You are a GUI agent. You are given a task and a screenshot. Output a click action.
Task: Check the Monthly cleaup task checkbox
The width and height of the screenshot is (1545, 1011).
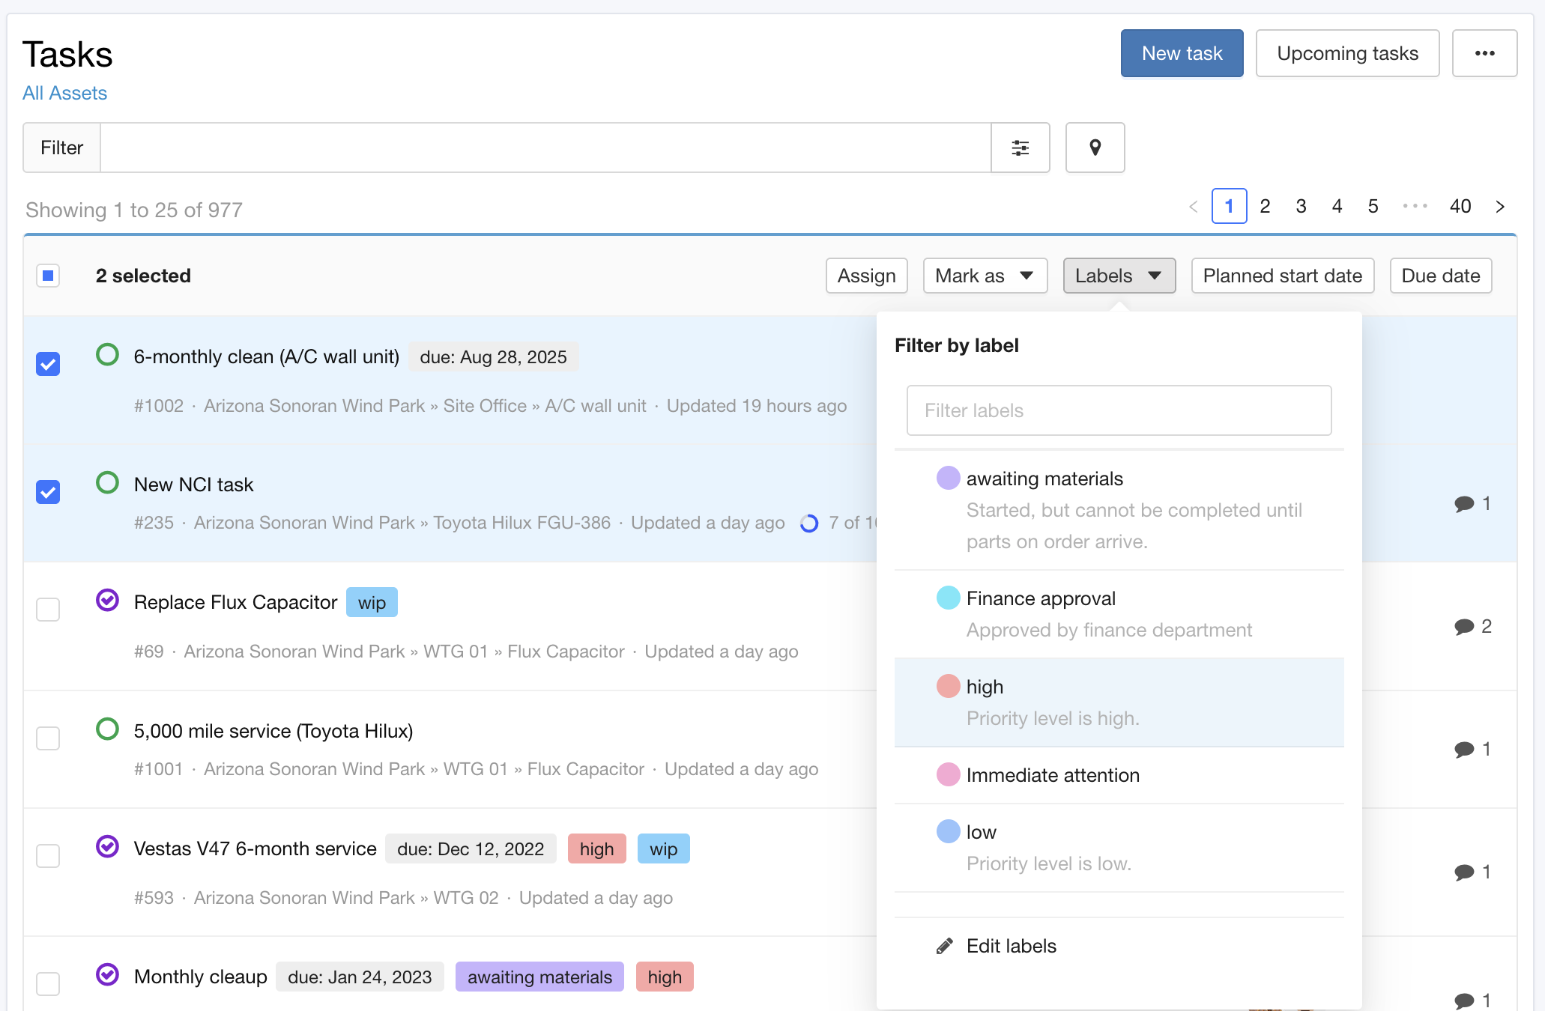tap(48, 984)
